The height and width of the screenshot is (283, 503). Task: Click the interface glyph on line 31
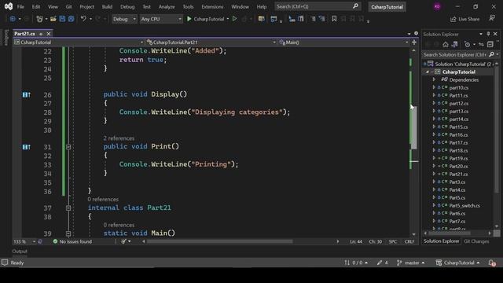27,147
